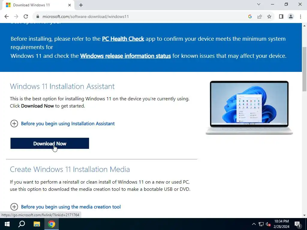
Task: Click the muted volume tray icon
Action: [268, 224]
